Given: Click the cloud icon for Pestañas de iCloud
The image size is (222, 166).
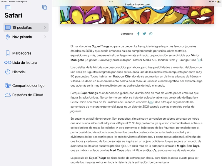Looking at the screenshot, I should tap(8, 95).
